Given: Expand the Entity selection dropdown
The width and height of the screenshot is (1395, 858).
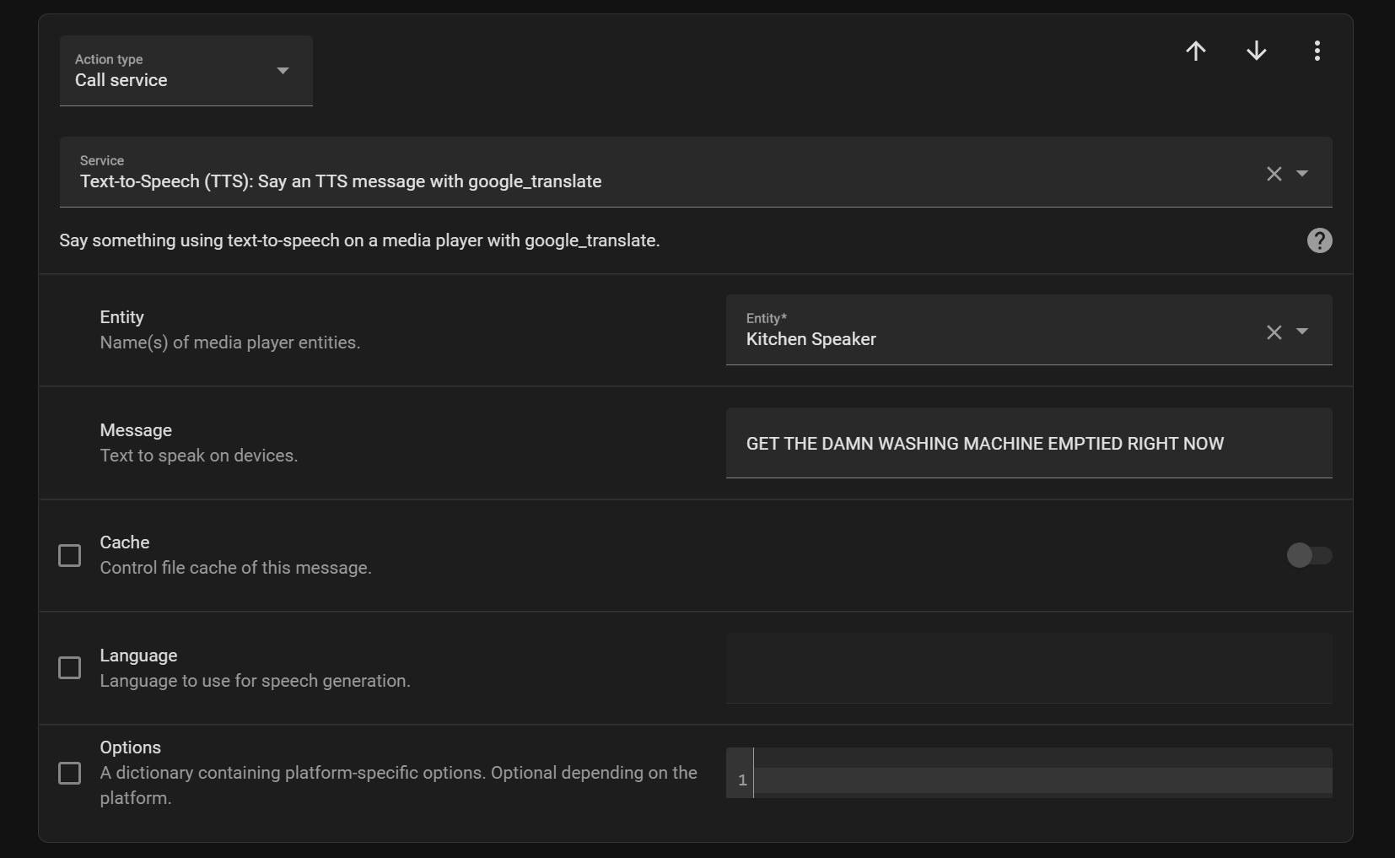Looking at the screenshot, I should click(1303, 332).
